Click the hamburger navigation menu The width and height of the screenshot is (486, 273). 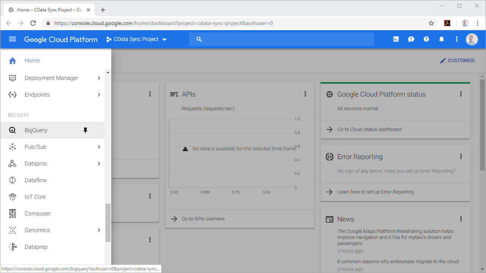coord(13,39)
